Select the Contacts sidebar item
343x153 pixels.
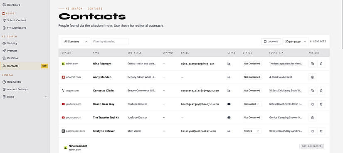pos(25,66)
